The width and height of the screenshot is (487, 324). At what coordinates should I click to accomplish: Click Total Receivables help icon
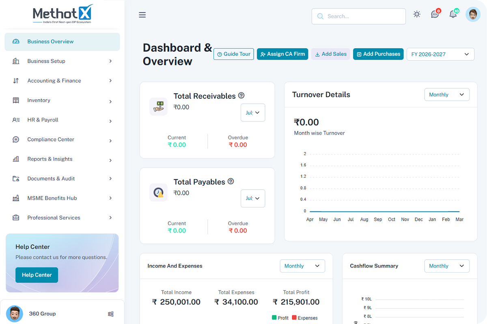point(241,96)
